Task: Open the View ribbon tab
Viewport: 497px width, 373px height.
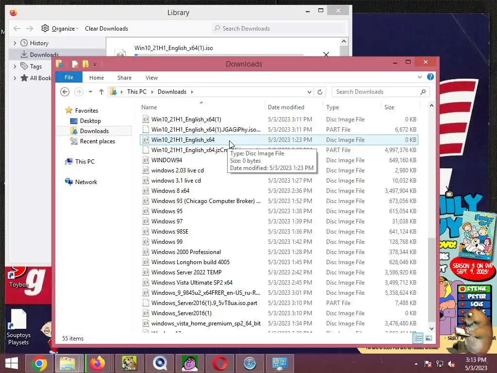Action: [x=151, y=78]
